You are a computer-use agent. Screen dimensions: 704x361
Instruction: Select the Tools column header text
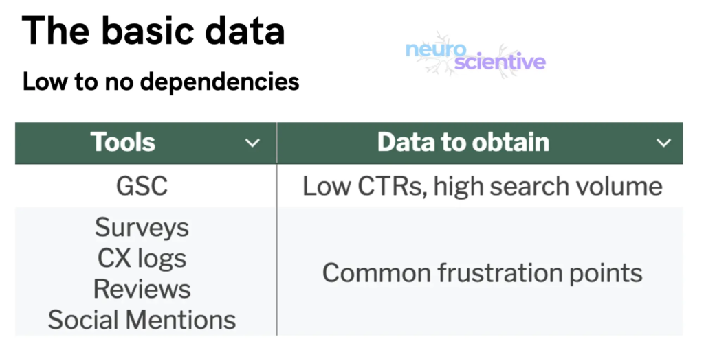(x=123, y=143)
